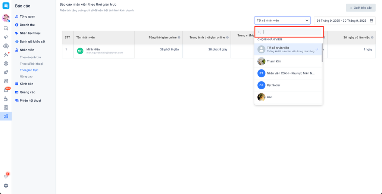Click the megaphone campaign icon
The image size is (382, 194).
coord(6,37)
